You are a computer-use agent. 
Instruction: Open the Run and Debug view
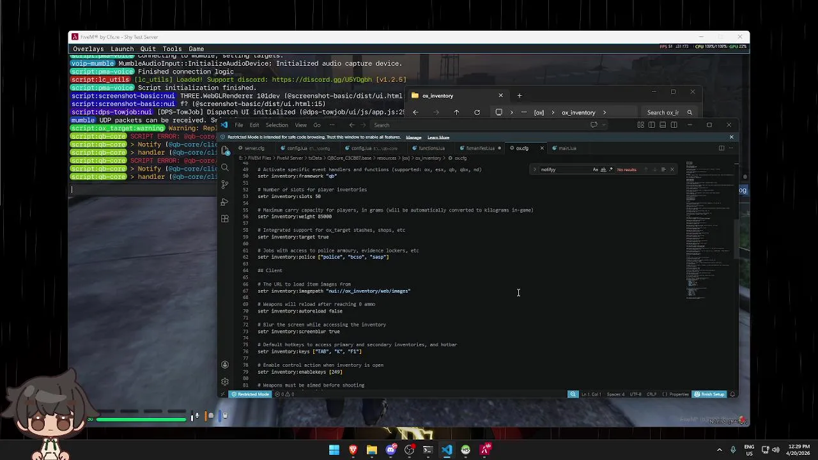coord(225,202)
